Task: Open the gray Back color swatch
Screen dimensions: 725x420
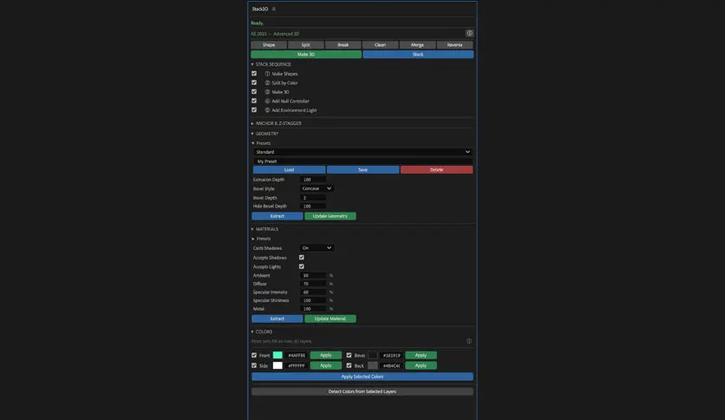Action: click(x=373, y=365)
